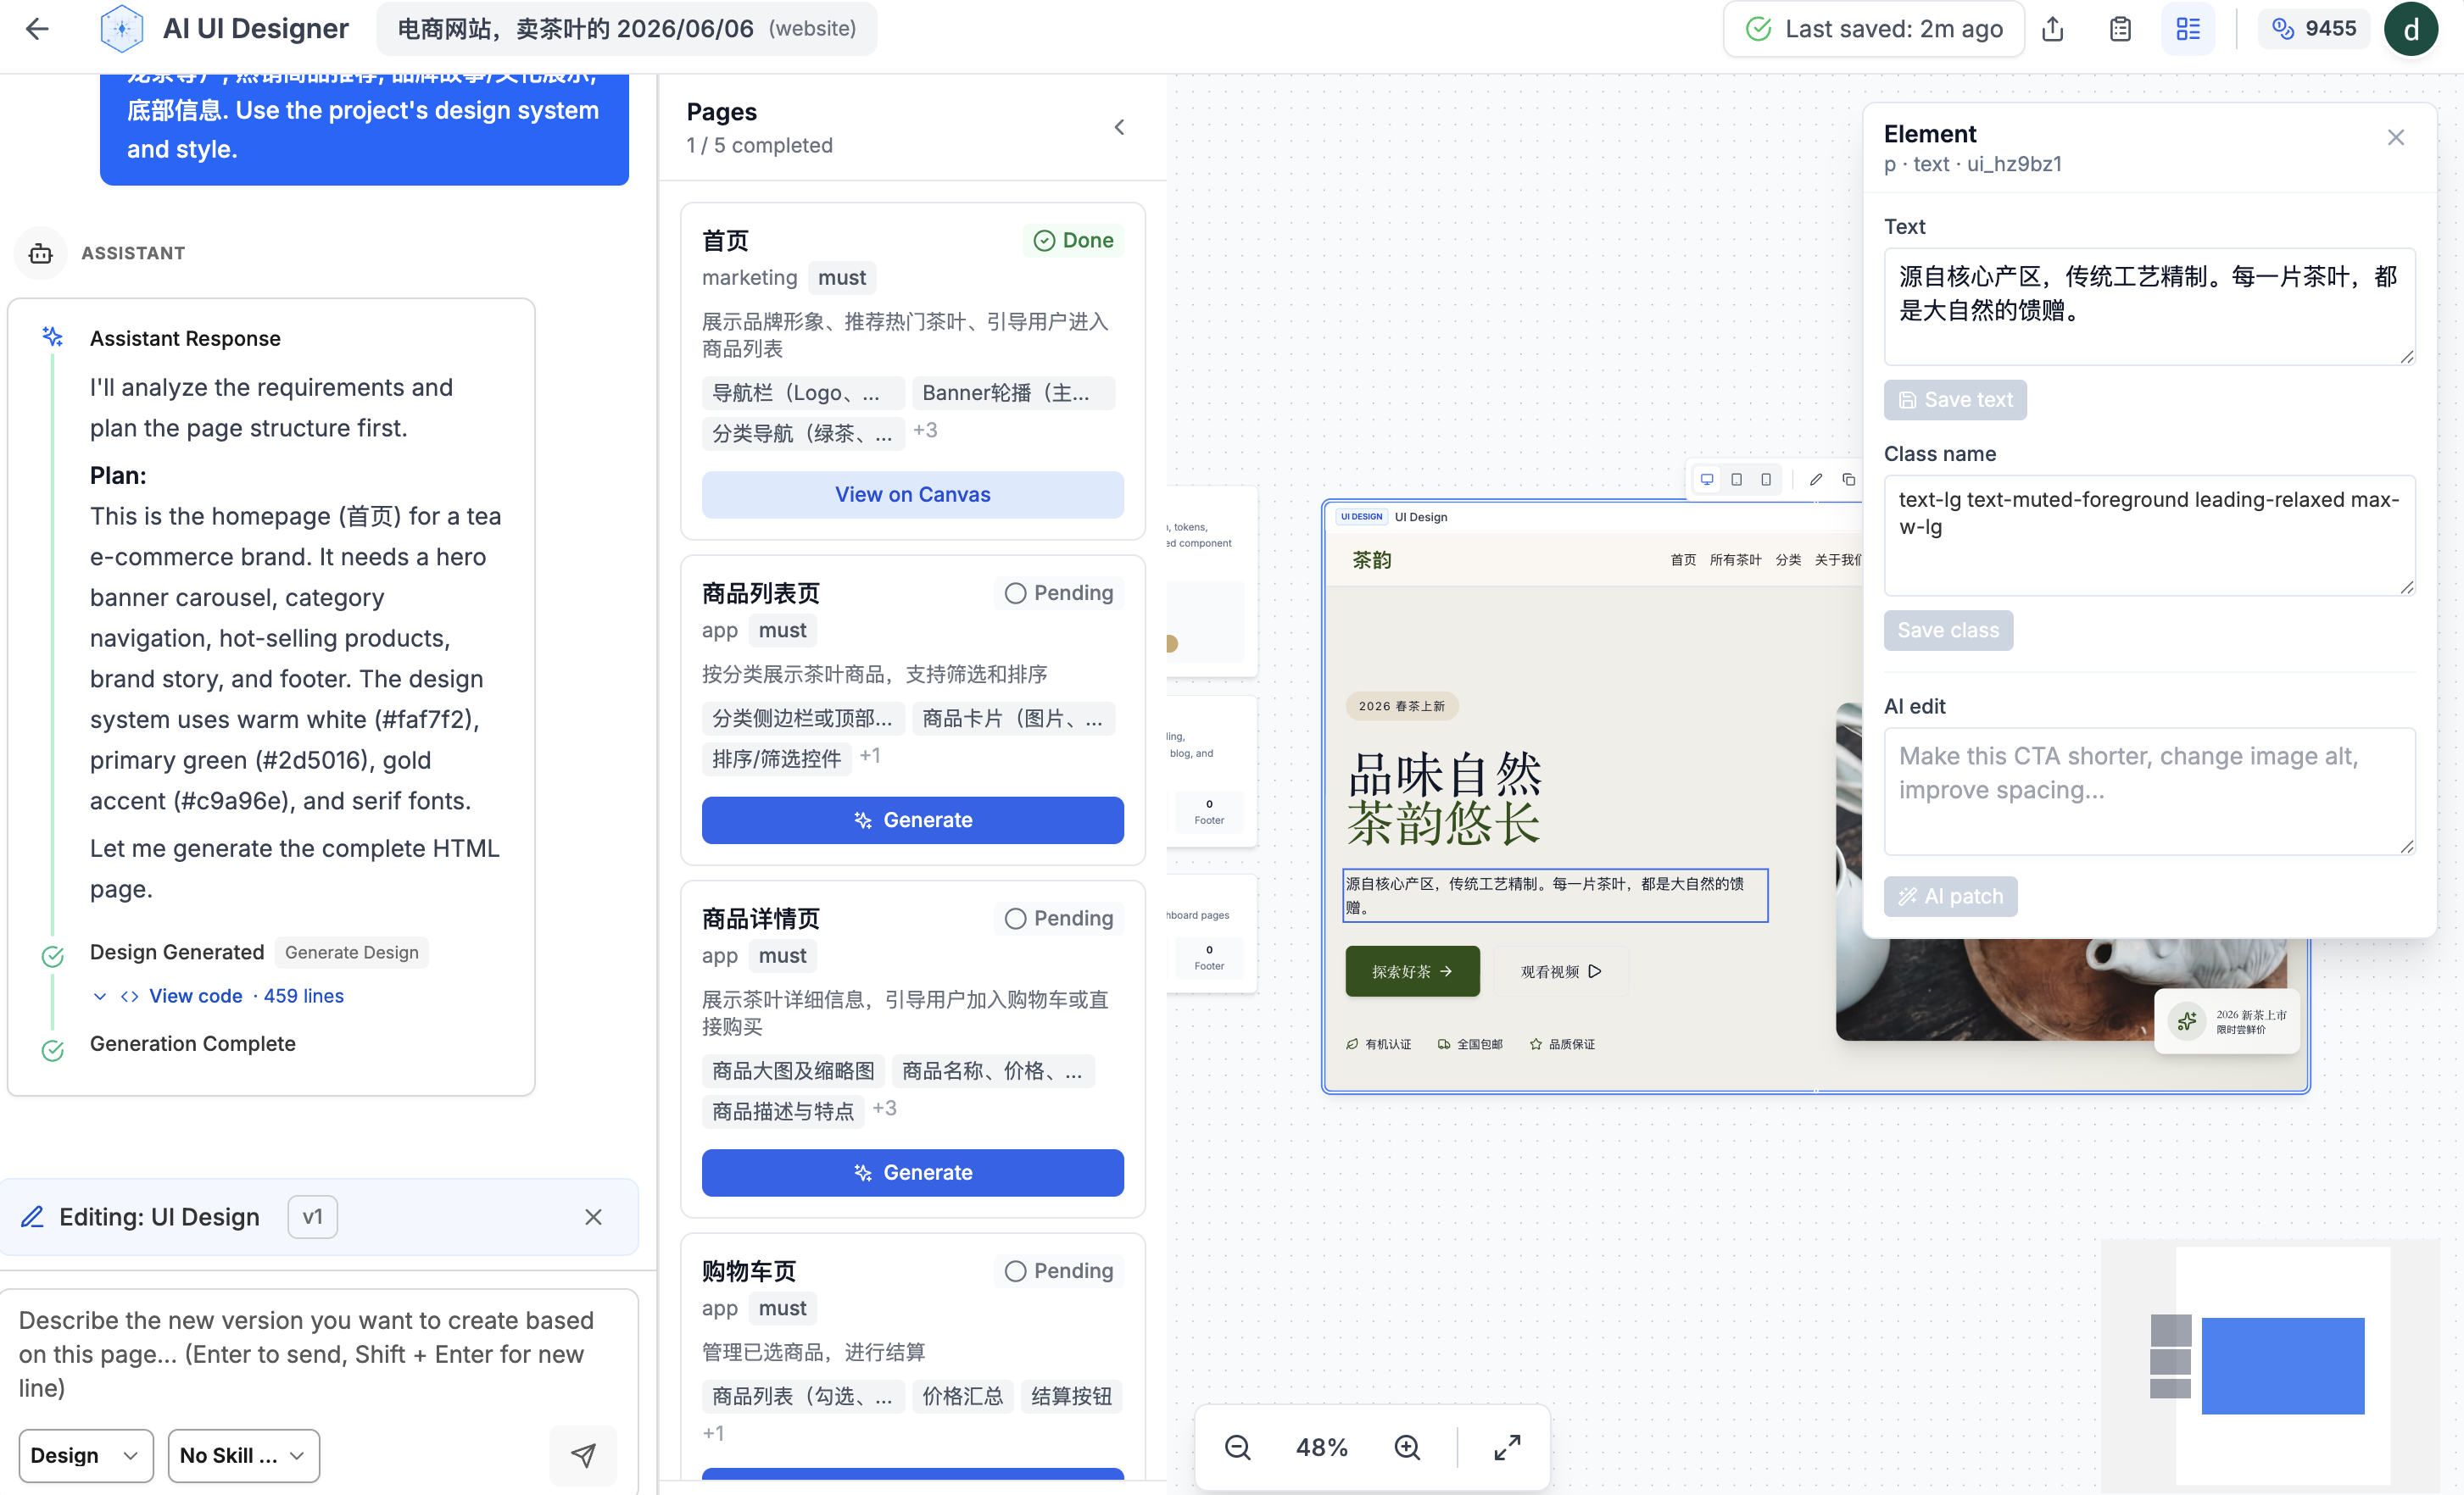Select desktop viewport preview

1707,480
